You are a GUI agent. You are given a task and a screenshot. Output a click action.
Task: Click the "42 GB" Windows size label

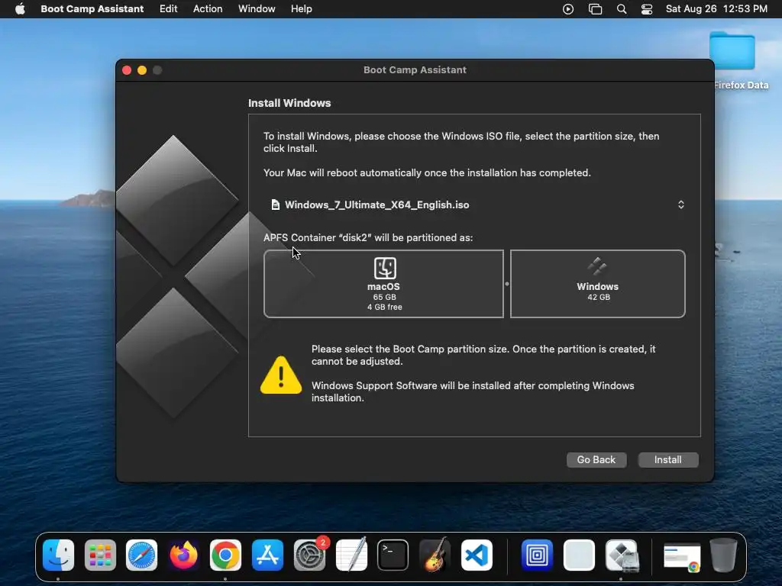599,297
